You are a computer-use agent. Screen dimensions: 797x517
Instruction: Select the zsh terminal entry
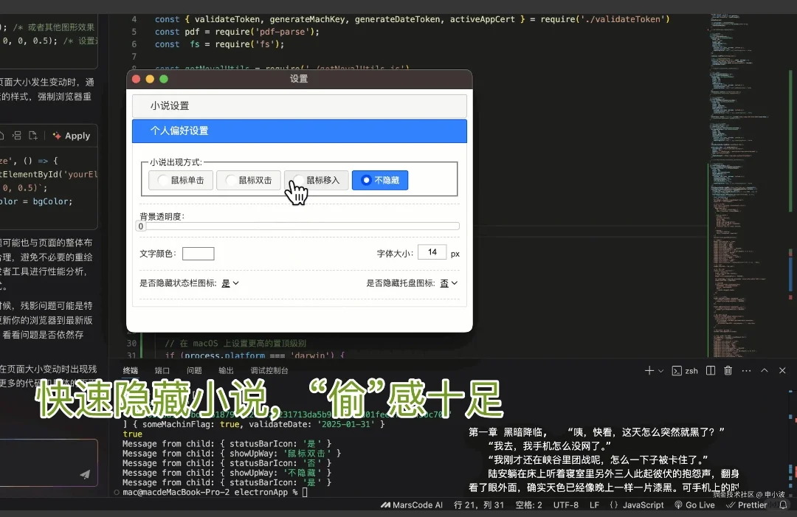685,371
